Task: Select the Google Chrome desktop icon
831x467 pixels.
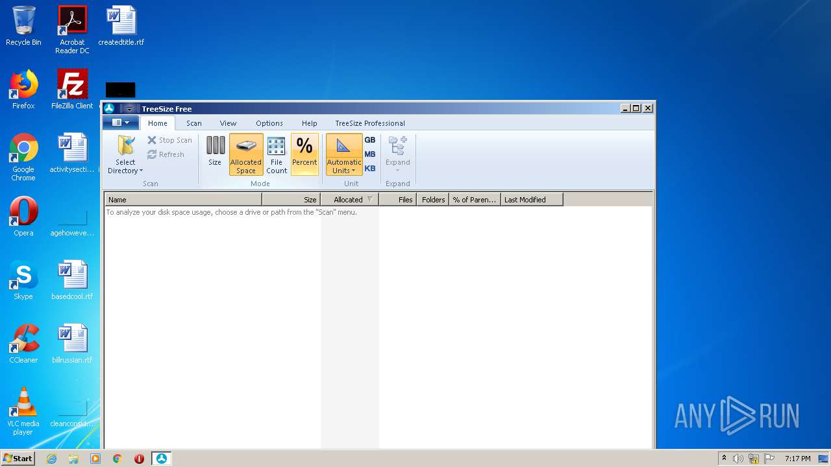Action: pos(23,157)
